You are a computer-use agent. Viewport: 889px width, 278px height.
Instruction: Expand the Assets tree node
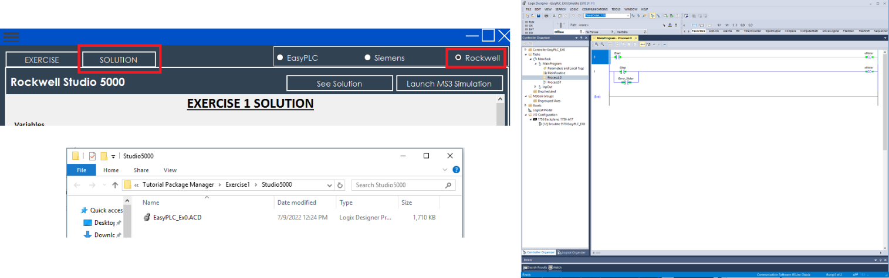click(x=525, y=105)
